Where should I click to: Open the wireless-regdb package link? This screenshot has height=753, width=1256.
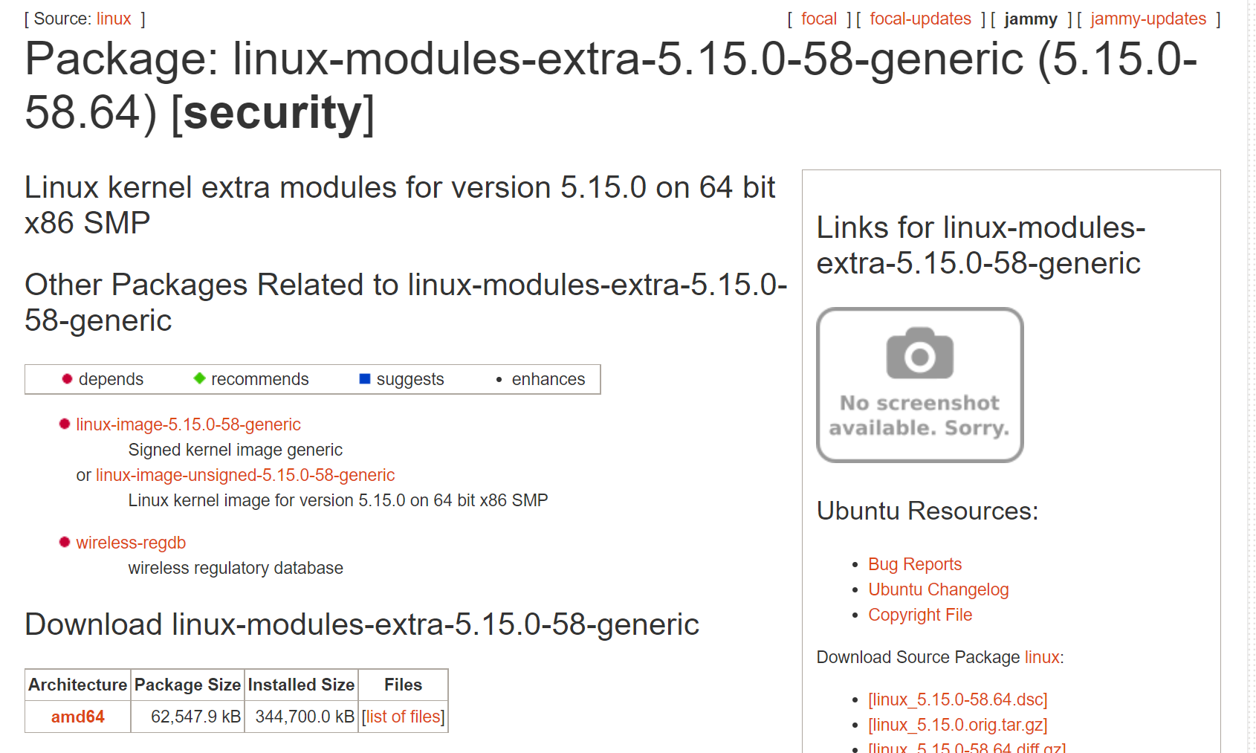coord(130,542)
